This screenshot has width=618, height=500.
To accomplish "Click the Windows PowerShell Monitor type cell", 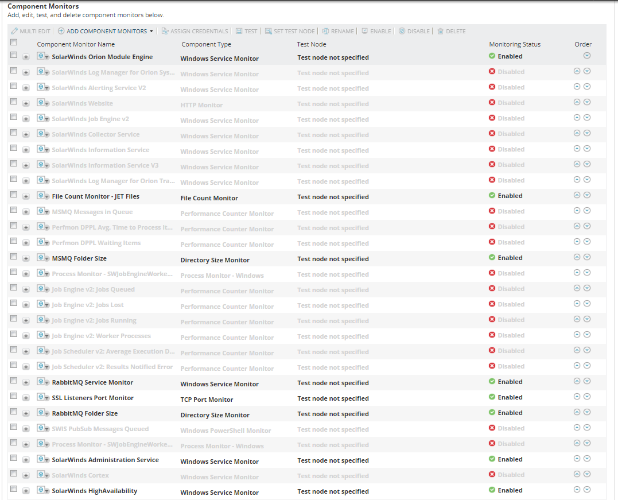I will point(226,431).
